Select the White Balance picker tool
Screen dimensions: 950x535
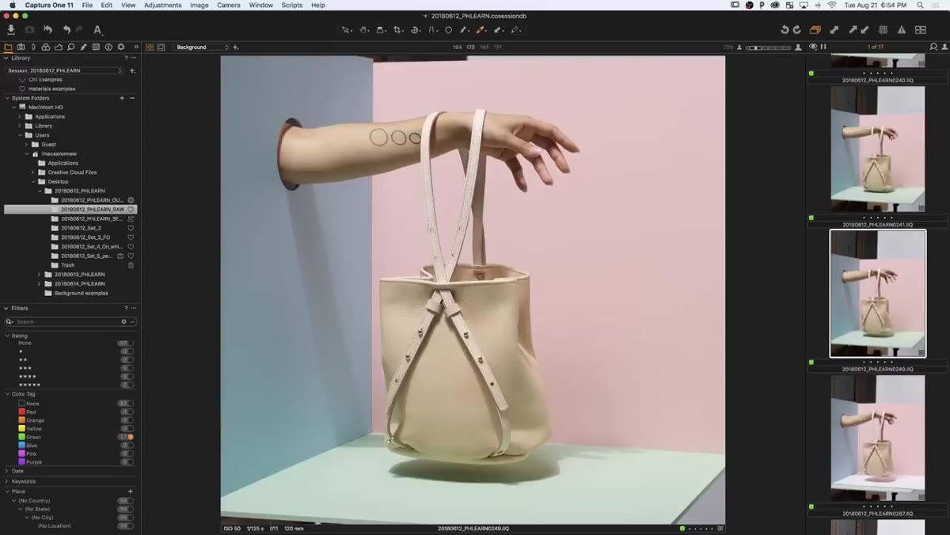coord(465,30)
